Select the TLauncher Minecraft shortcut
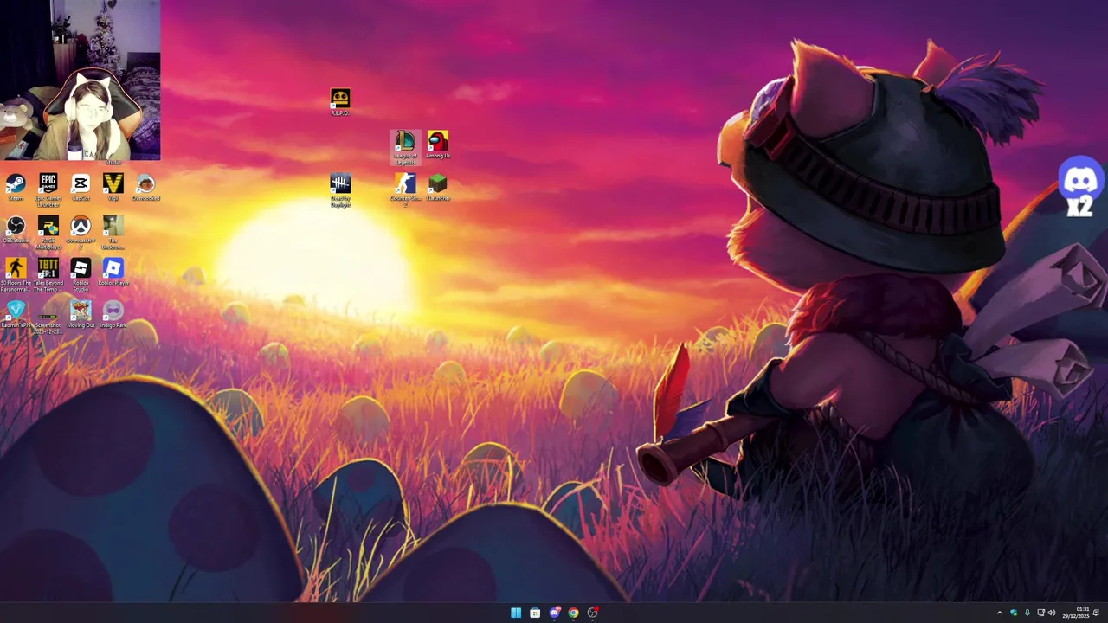Image resolution: width=1108 pixels, height=623 pixels. pos(438,187)
